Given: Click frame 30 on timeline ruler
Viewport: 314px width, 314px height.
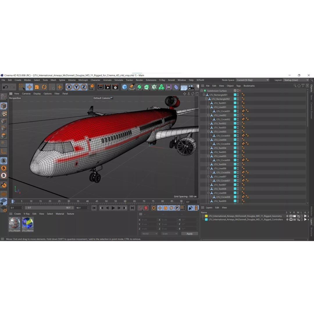Looking at the screenshot, I should (69, 201).
